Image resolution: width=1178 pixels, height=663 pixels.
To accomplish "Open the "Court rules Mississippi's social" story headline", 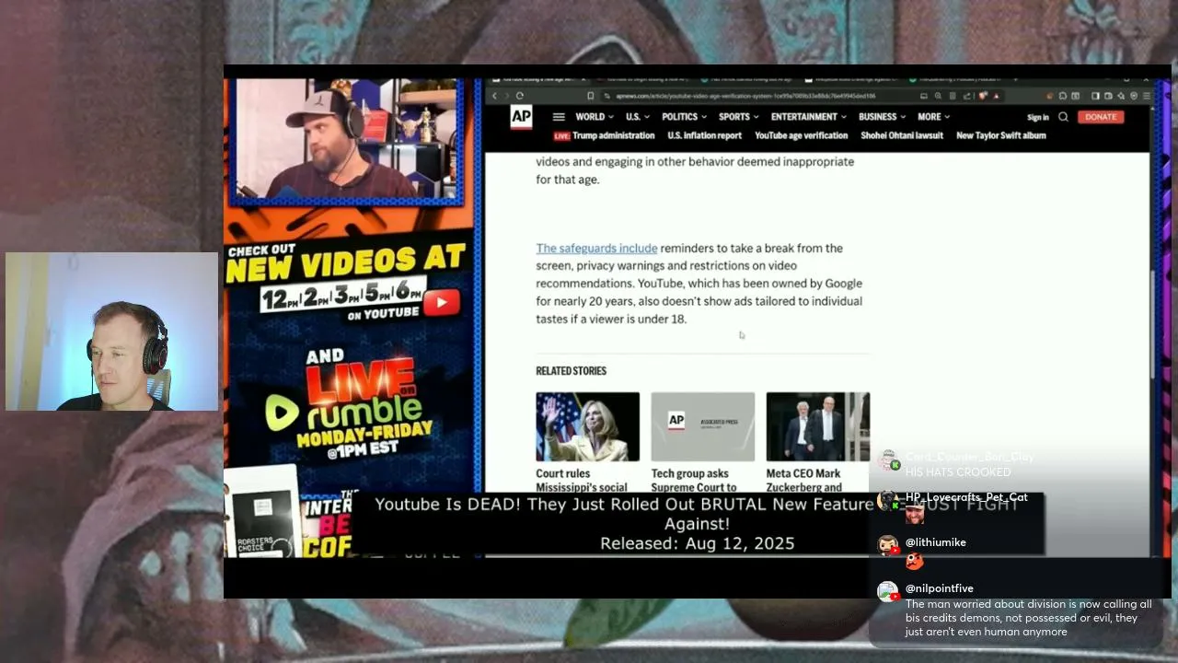I will coord(582,481).
